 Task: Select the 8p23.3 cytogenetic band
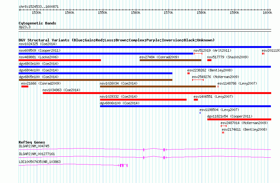[x=145, y=30]
